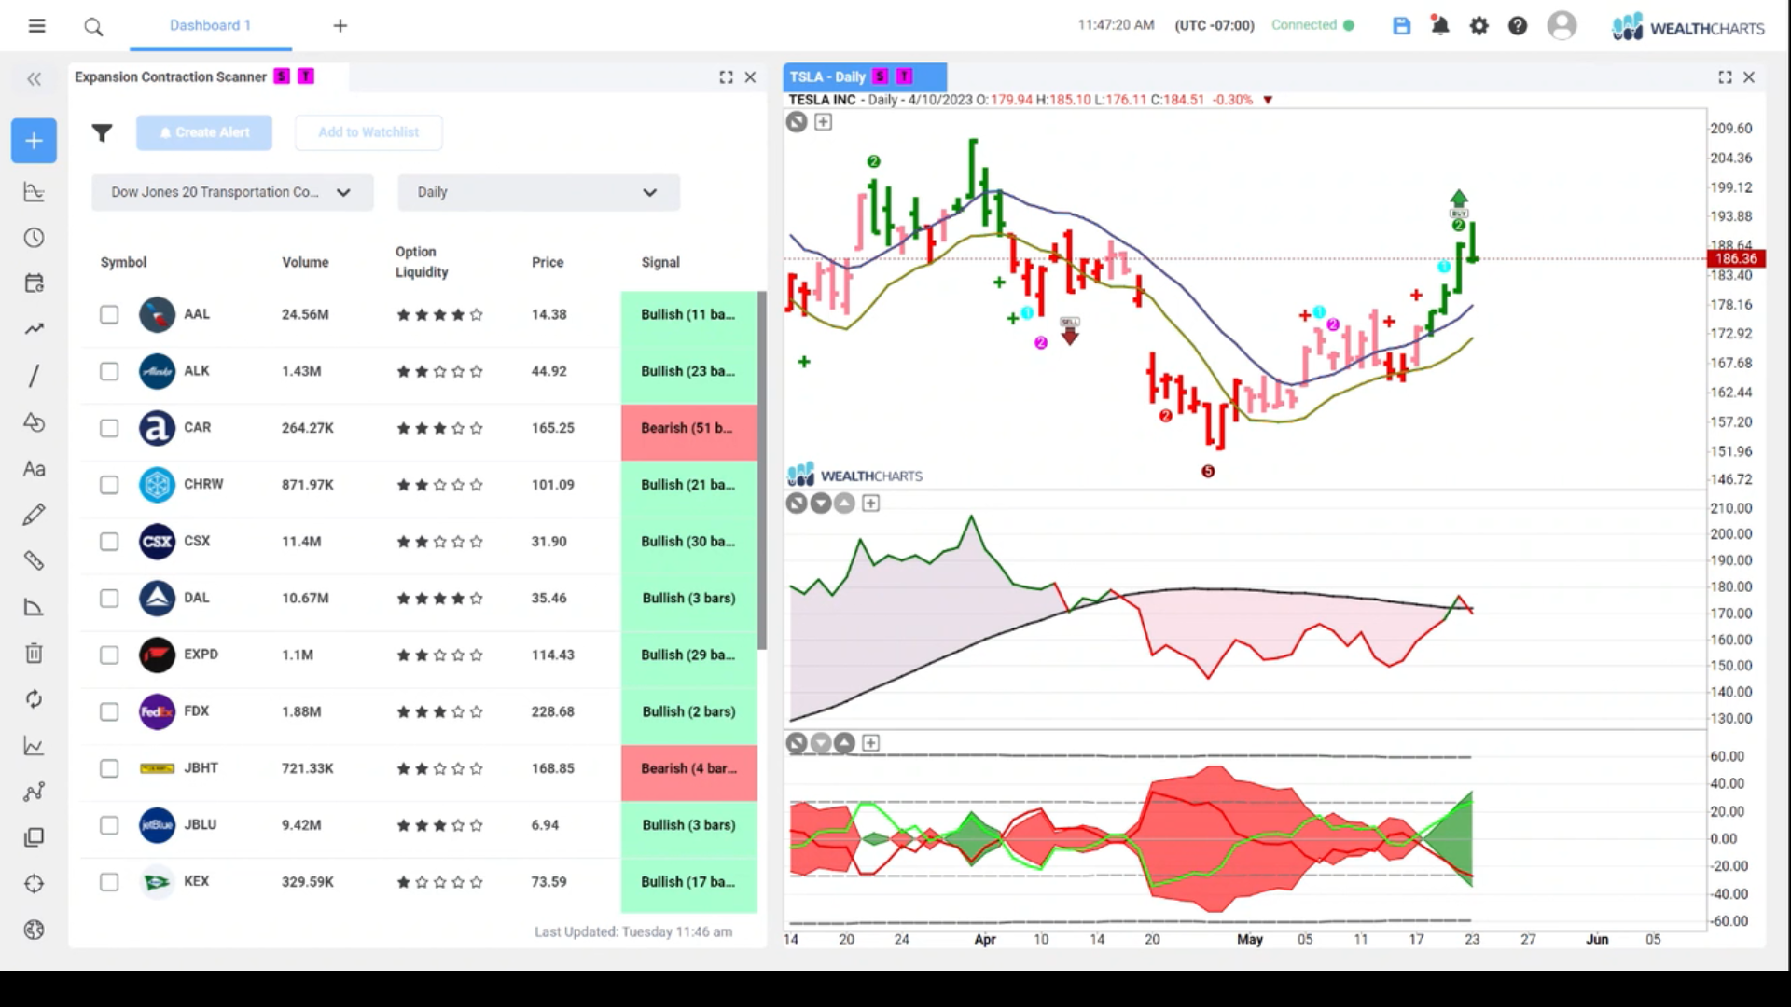Tick the JBHT row checkbox
The height and width of the screenshot is (1007, 1791).
pos(109,769)
